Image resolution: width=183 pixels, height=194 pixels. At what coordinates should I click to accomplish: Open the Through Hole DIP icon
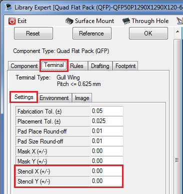pos(126,21)
